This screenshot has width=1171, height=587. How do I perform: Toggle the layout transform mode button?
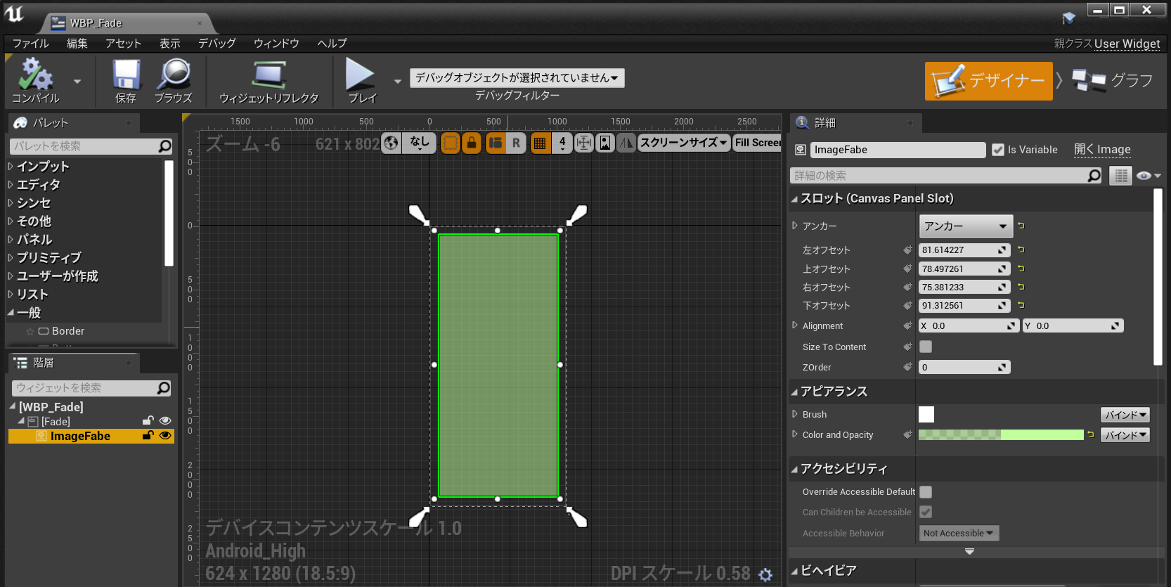pyautogui.click(x=496, y=143)
